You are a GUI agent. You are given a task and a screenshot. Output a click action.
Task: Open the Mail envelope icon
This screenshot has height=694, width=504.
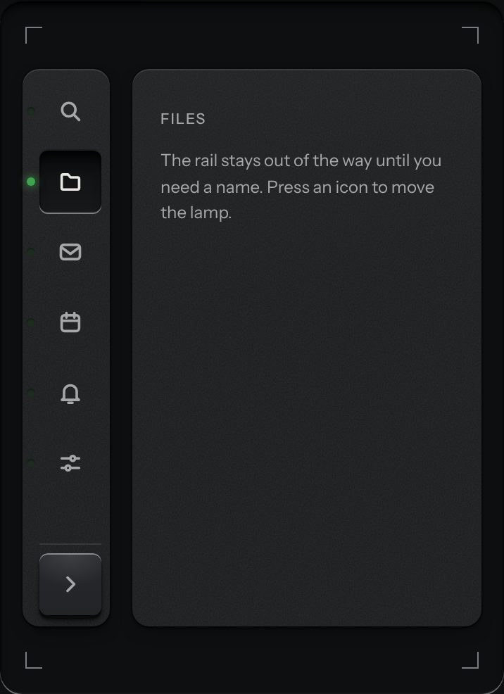tap(70, 252)
